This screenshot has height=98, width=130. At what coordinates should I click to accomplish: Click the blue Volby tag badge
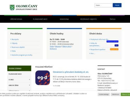click(116, 45)
